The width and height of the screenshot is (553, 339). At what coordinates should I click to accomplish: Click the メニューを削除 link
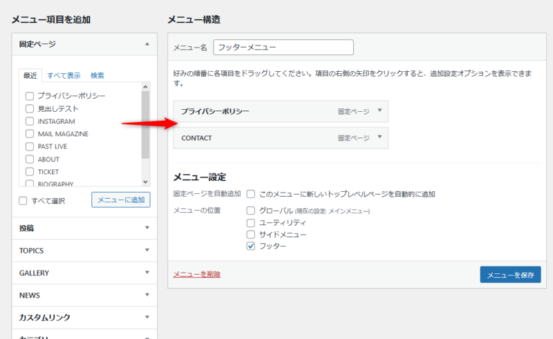[x=197, y=274]
